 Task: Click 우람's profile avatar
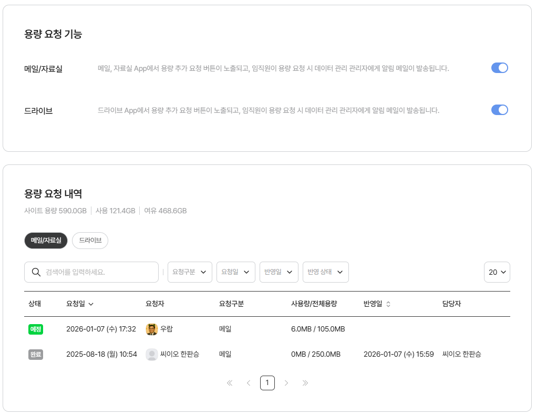[152, 329]
